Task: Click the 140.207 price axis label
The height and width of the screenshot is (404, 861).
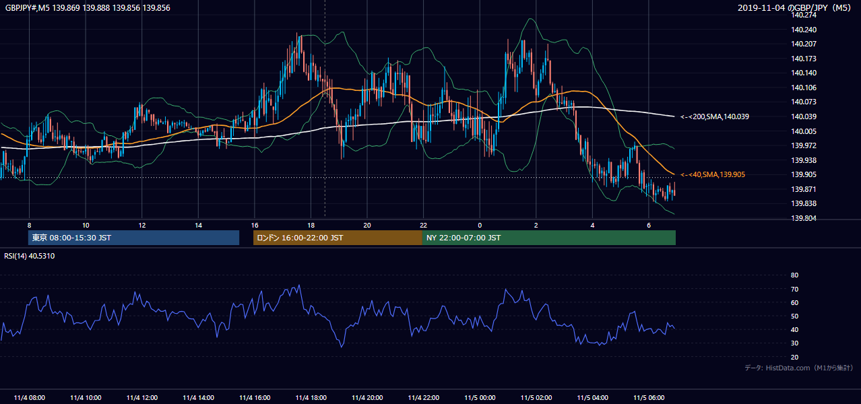Action: pos(804,44)
